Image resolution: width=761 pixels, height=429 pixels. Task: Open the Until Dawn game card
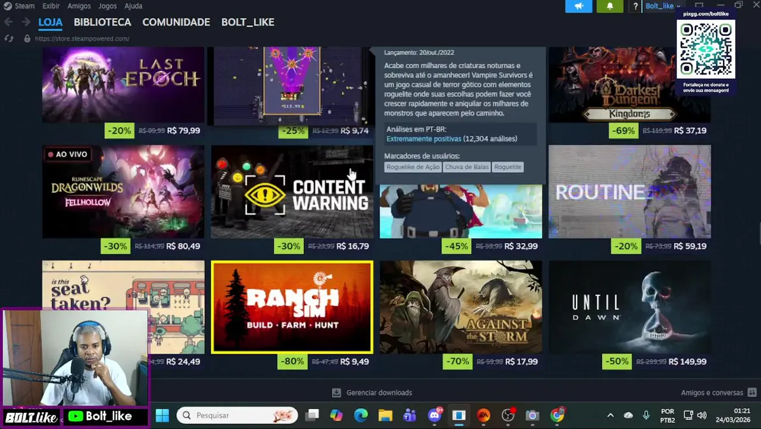pyautogui.click(x=629, y=307)
